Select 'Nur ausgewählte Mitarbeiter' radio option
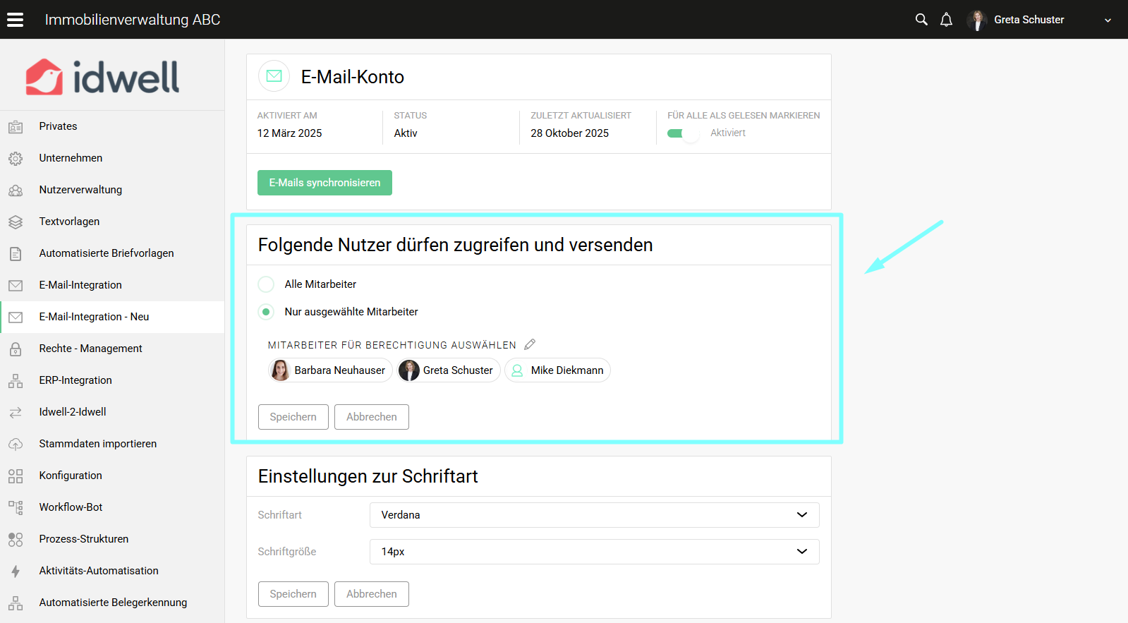1128x623 pixels. [x=266, y=312]
